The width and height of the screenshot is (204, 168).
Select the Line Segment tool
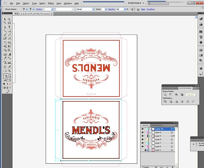[x=5, y=31]
